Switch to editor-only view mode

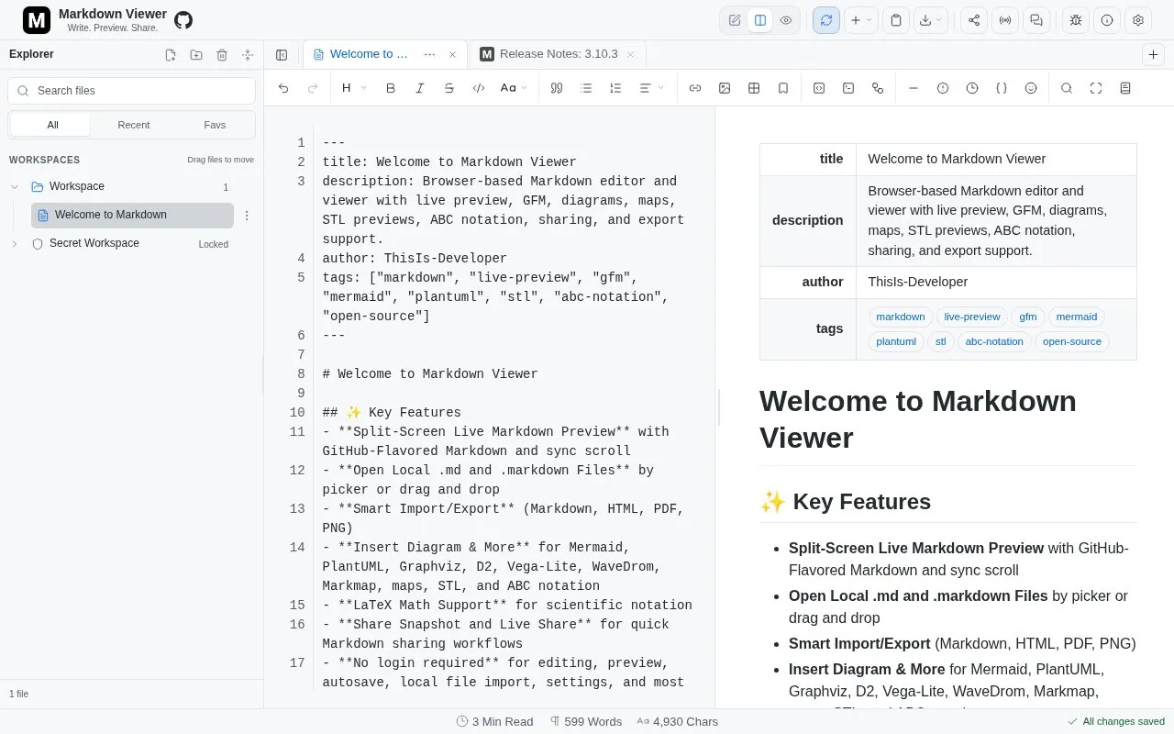[x=735, y=20]
